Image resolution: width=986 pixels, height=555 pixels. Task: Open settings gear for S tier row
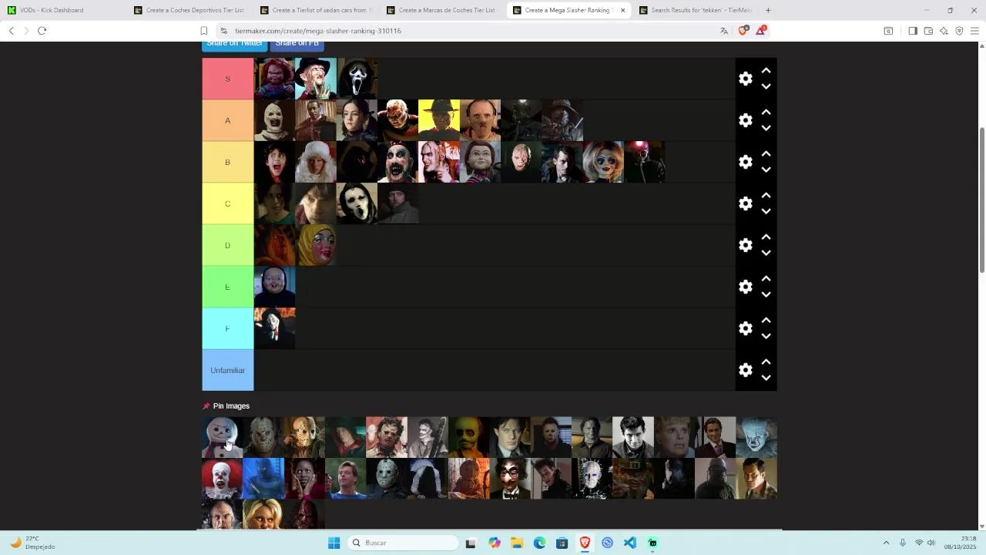tap(746, 79)
